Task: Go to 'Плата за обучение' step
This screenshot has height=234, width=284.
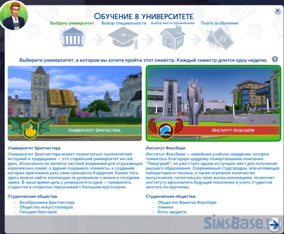Action: click(219, 23)
